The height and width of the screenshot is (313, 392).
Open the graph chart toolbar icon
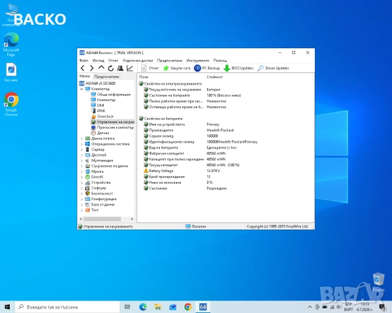click(x=130, y=68)
